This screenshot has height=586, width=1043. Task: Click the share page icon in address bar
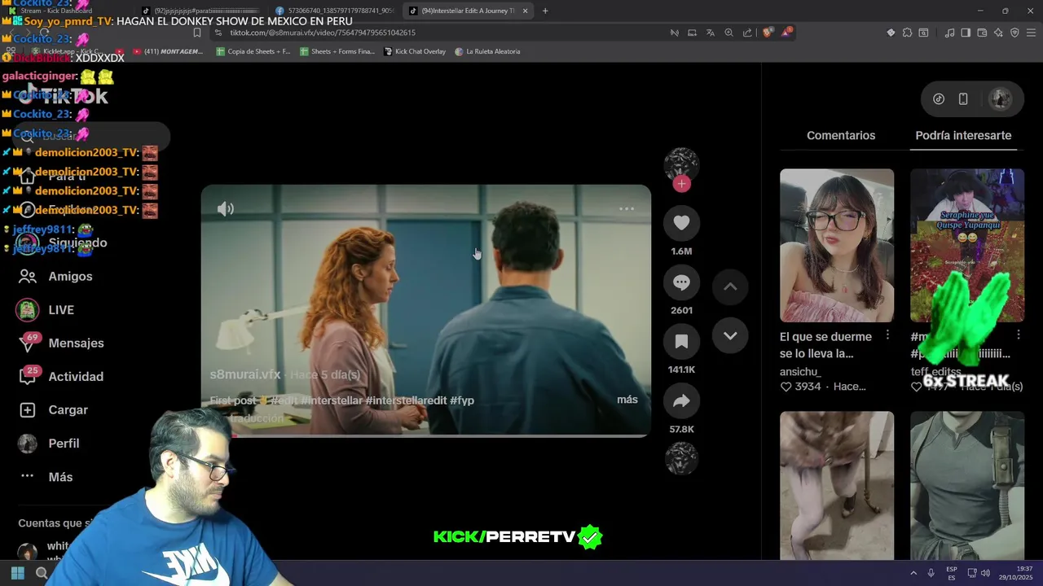click(x=747, y=33)
